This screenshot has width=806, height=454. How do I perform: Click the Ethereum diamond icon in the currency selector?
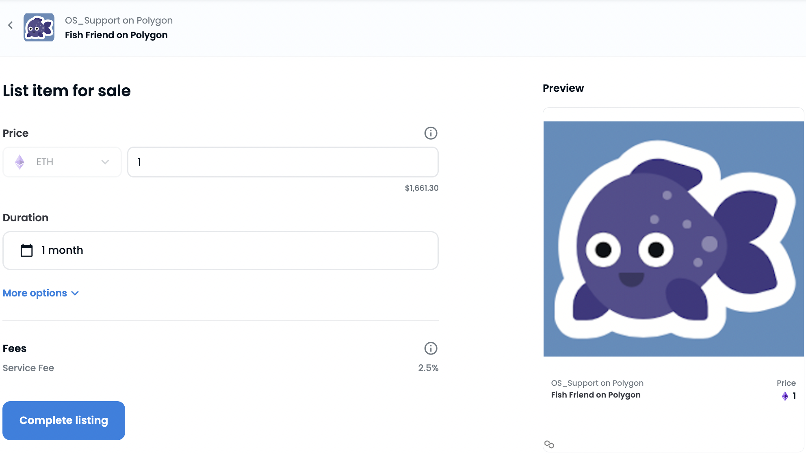[x=19, y=162]
